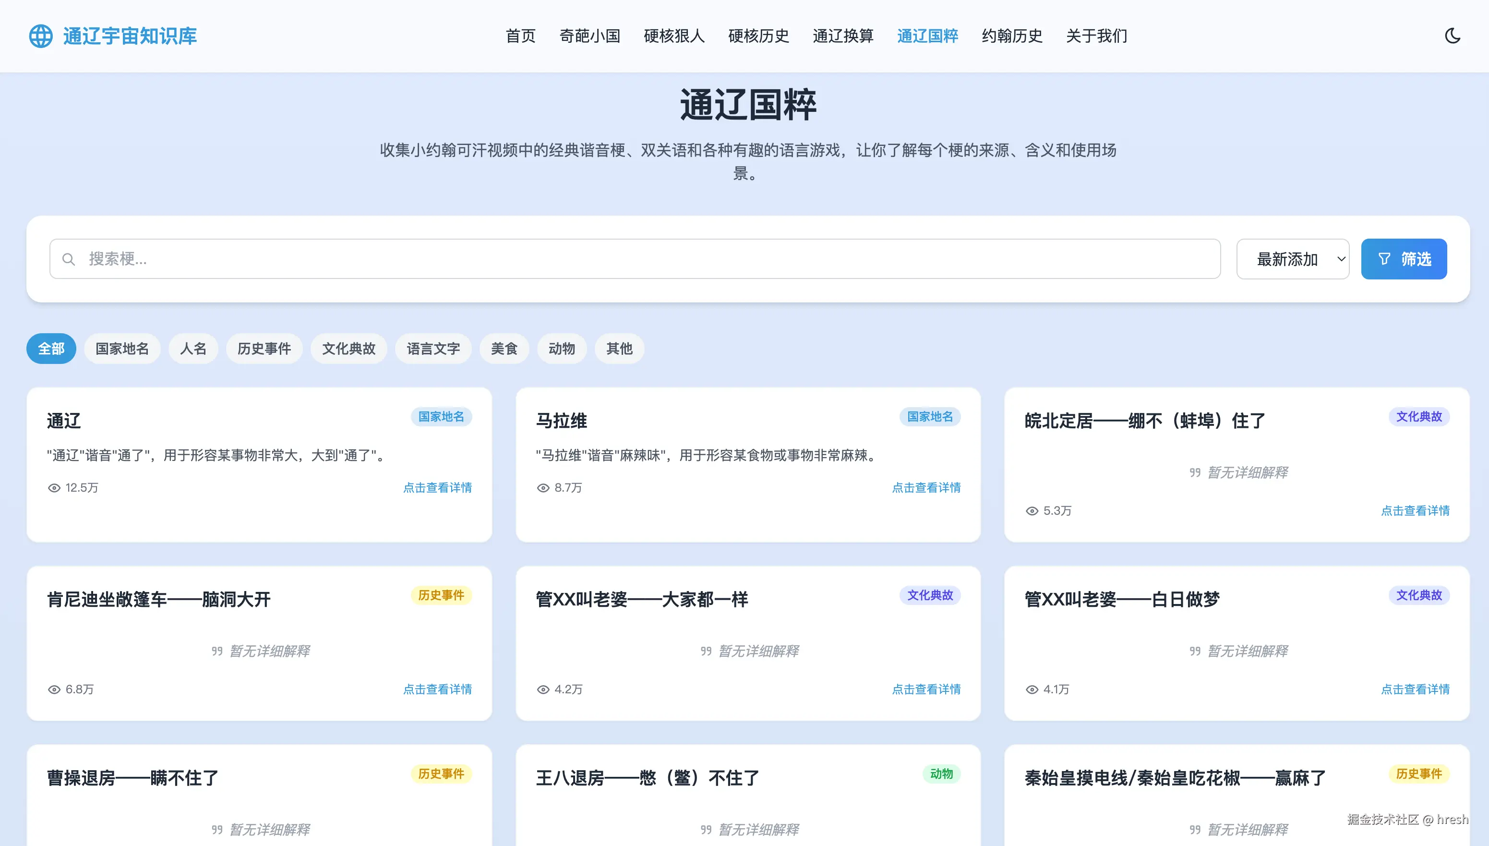Click the eye icon beside 4.1万
The width and height of the screenshot is (1489, 846).
pyautogui.click(x=1032, y=689)
